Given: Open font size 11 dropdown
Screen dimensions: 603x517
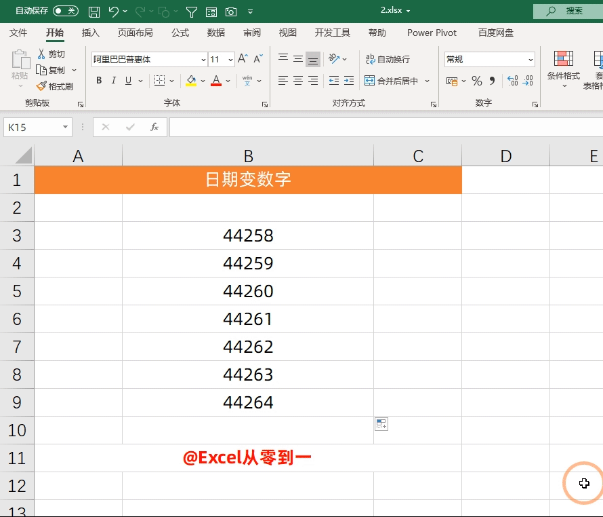Looking at the screenshot, I should [230, 60].
